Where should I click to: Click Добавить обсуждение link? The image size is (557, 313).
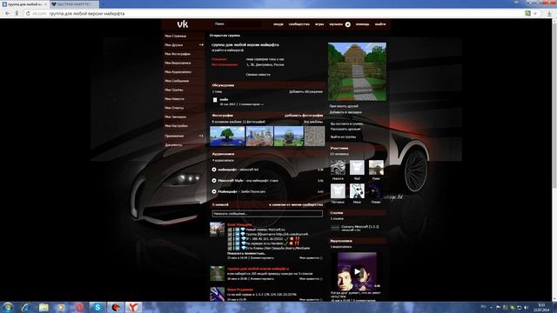pos(305,91)
